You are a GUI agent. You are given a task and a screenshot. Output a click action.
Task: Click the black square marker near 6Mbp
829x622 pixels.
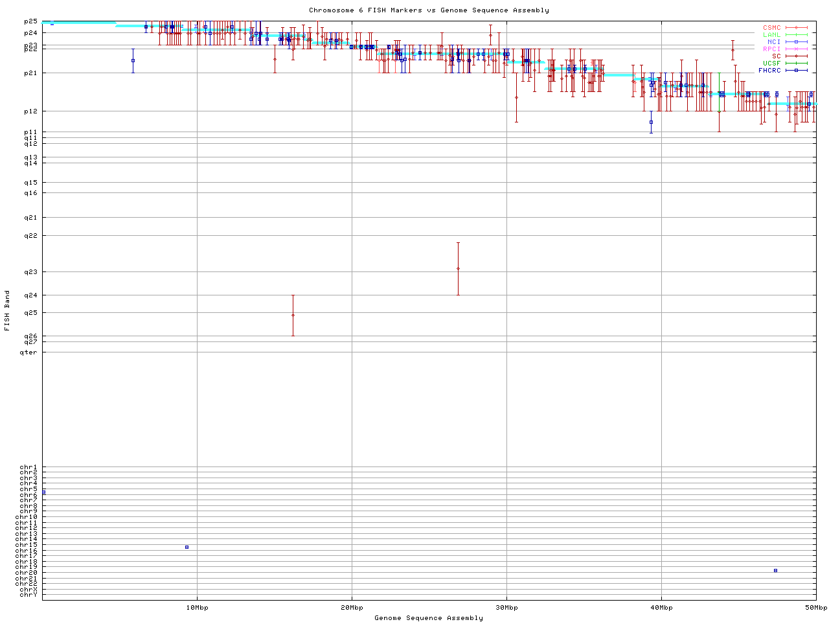(x=133, y=60)
